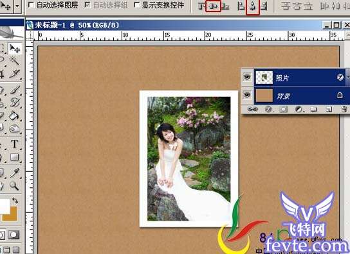Image resolution: width=350 pixels, height=254 pixels.
Task: Minimize the 未标题-1 document window
Action: 327,25
